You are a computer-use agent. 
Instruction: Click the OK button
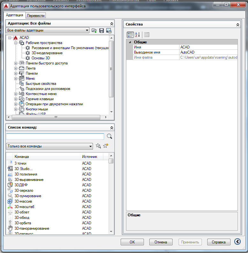tap(132, 242)
